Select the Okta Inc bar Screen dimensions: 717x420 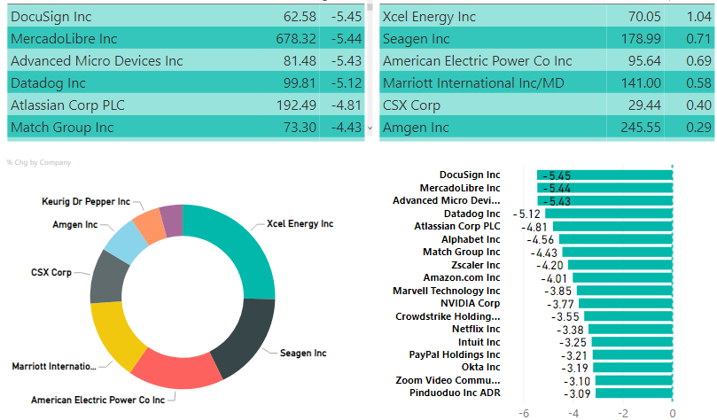point(633,368)
